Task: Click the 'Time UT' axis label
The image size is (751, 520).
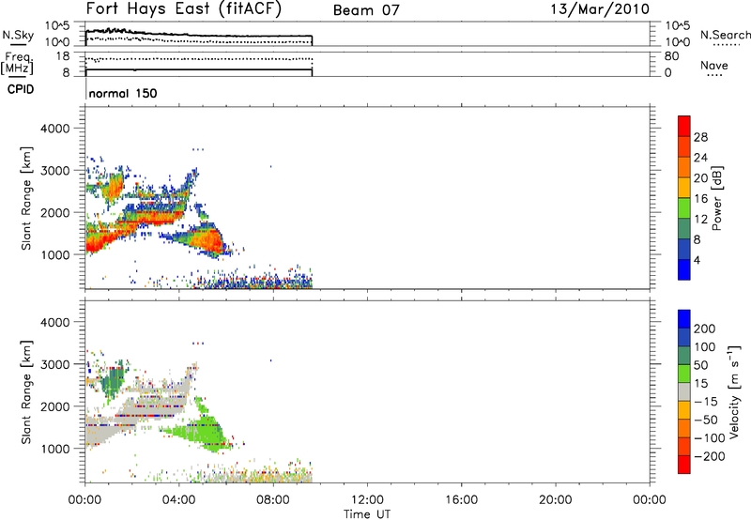Action: point(367,514)
